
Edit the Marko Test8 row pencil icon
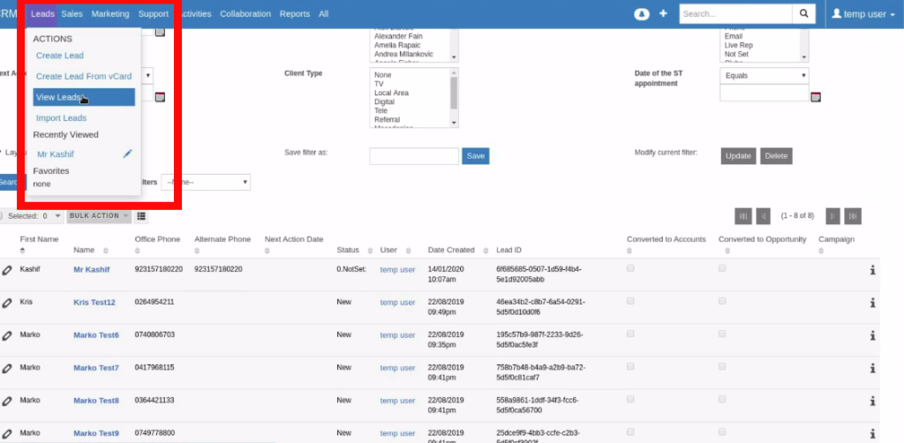pyautogui.click(x=7, y=401)
